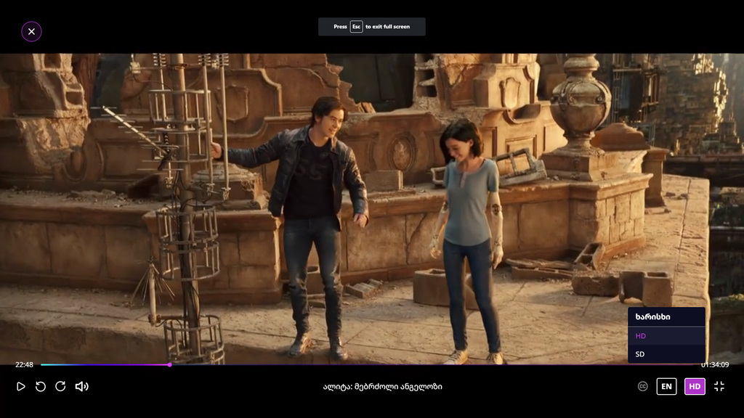744x418 pixels.
Task: Rewind using the counterclockwise arrow icon
Action: point(41,387)
